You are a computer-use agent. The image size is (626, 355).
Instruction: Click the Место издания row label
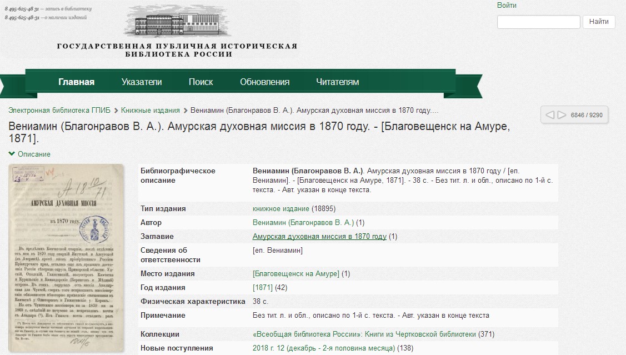(168, 274)
